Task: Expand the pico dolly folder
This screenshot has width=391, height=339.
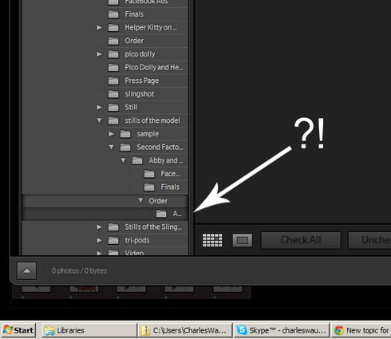Action: [x=99, y=54]
